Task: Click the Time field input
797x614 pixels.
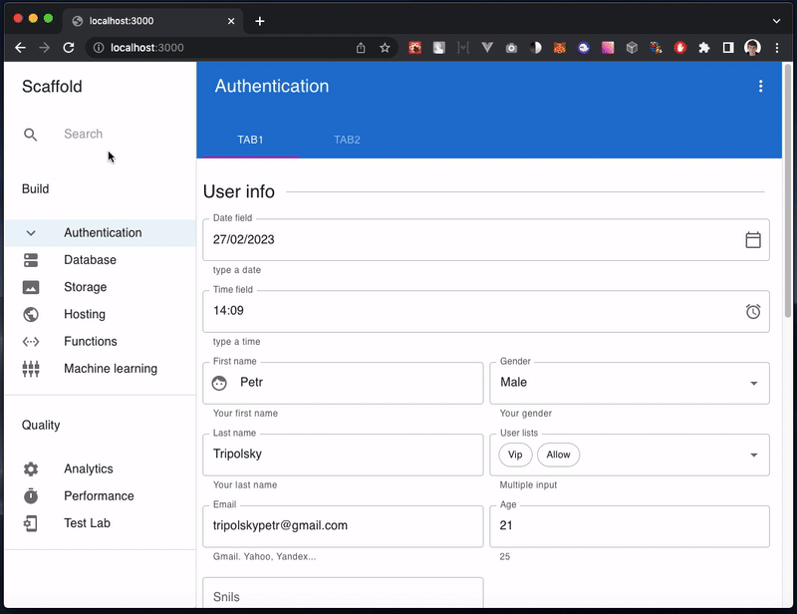Action: point(486,311)
